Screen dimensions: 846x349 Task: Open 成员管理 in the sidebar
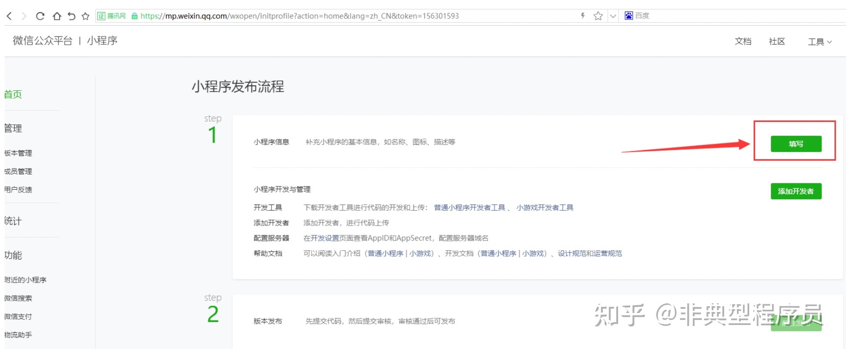(x=18, y=171)
